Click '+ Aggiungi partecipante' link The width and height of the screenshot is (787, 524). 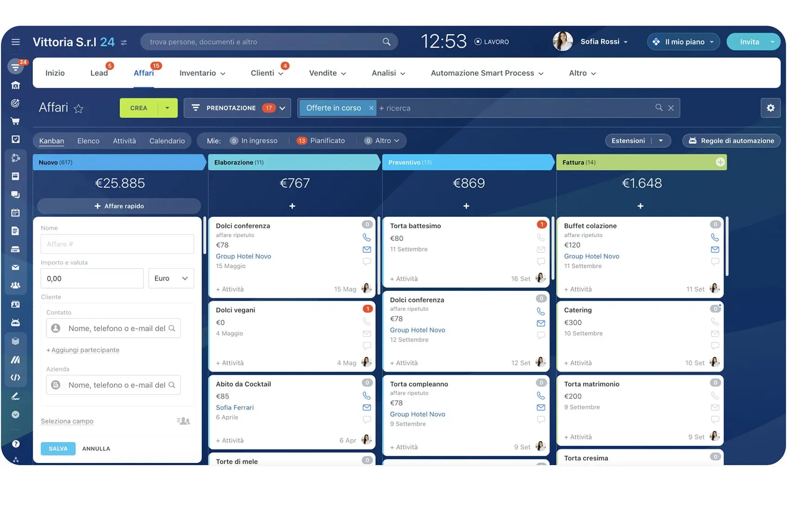pyautogui.click(x=83, y=350)
